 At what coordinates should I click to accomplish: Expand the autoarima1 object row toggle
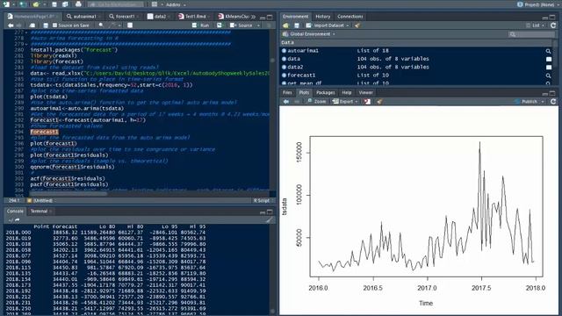285,51
